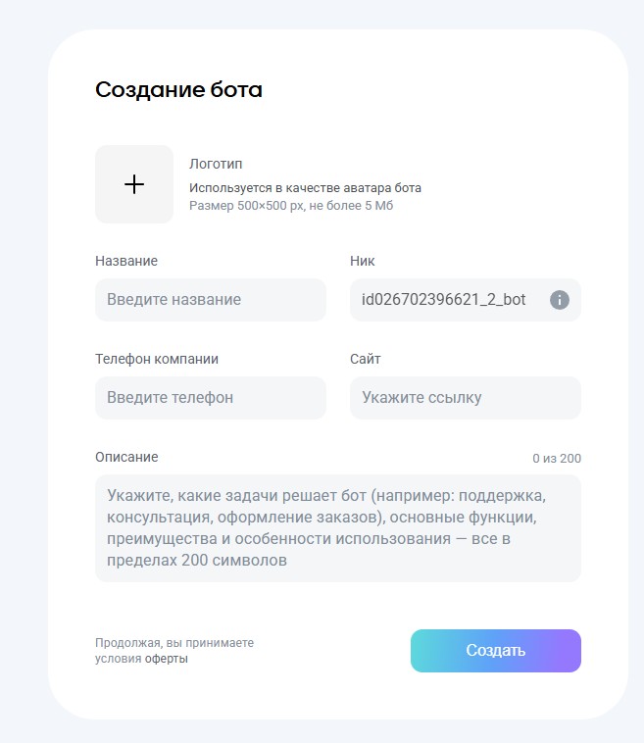The image size is (644, 743).
Task: Click the Название field label
Action: pyautogui.click(x=126, y=261)
